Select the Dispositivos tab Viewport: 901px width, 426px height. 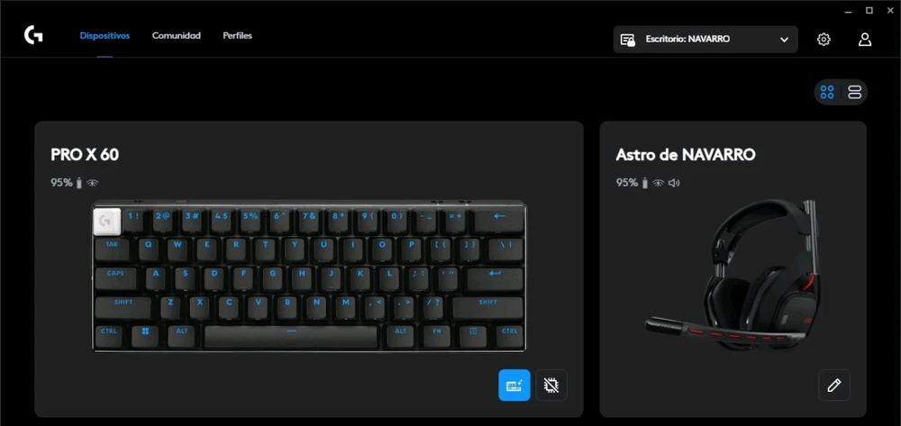tap(105, 36)
